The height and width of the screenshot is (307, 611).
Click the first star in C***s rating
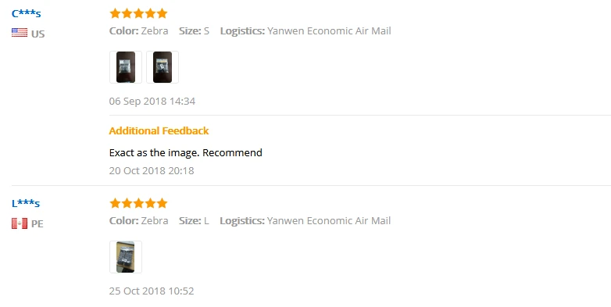115,13
